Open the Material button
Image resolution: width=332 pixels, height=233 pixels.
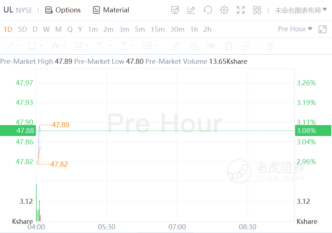pyautogui.click(x=111, y=10)
